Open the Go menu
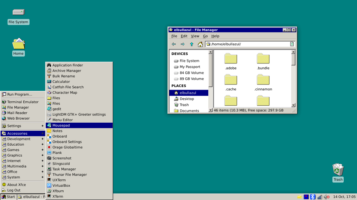This screenshot has height=200, width=357. pos(205,36)
